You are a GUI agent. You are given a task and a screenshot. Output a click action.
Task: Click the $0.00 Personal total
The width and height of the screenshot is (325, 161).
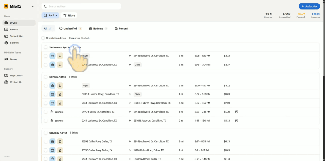pos(301,14)
